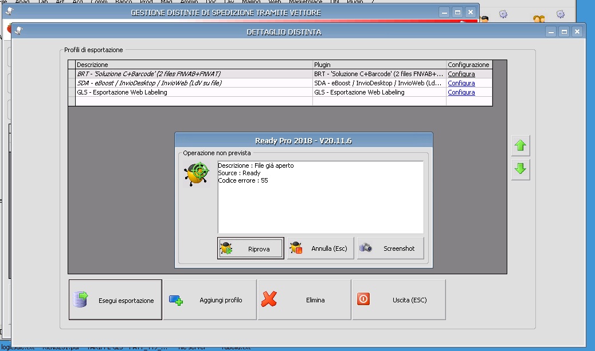Close the Dettaglio Distinta window
Image resolution: width=595 pixels, height=351 pixels.
click(577, 32)
